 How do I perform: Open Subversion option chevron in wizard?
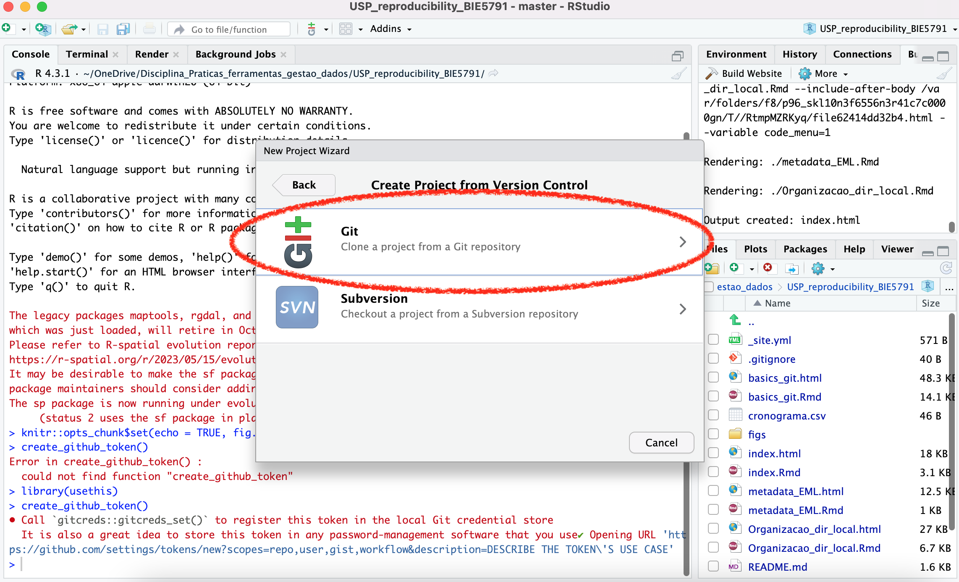[683, 309]
